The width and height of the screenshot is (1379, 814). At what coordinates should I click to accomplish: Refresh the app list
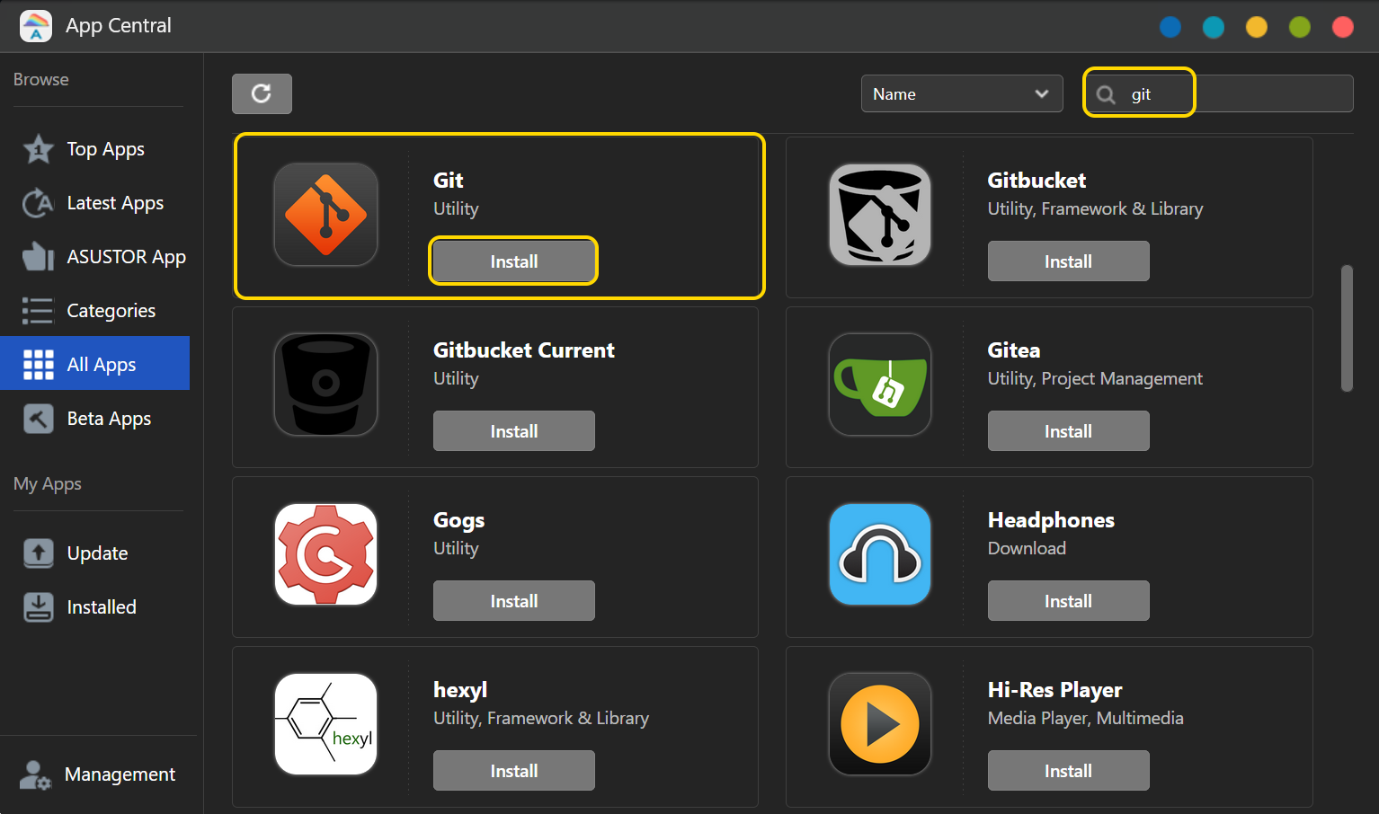tap(262, 93)
